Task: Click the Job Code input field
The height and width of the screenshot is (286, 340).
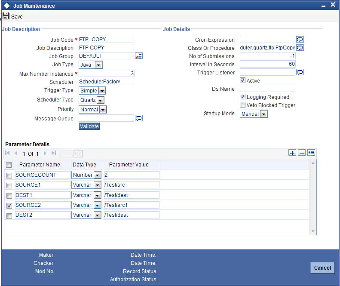Action: [106, 40]
